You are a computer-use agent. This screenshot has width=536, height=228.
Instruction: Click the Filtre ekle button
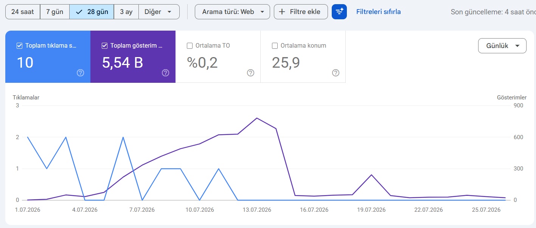301,12
